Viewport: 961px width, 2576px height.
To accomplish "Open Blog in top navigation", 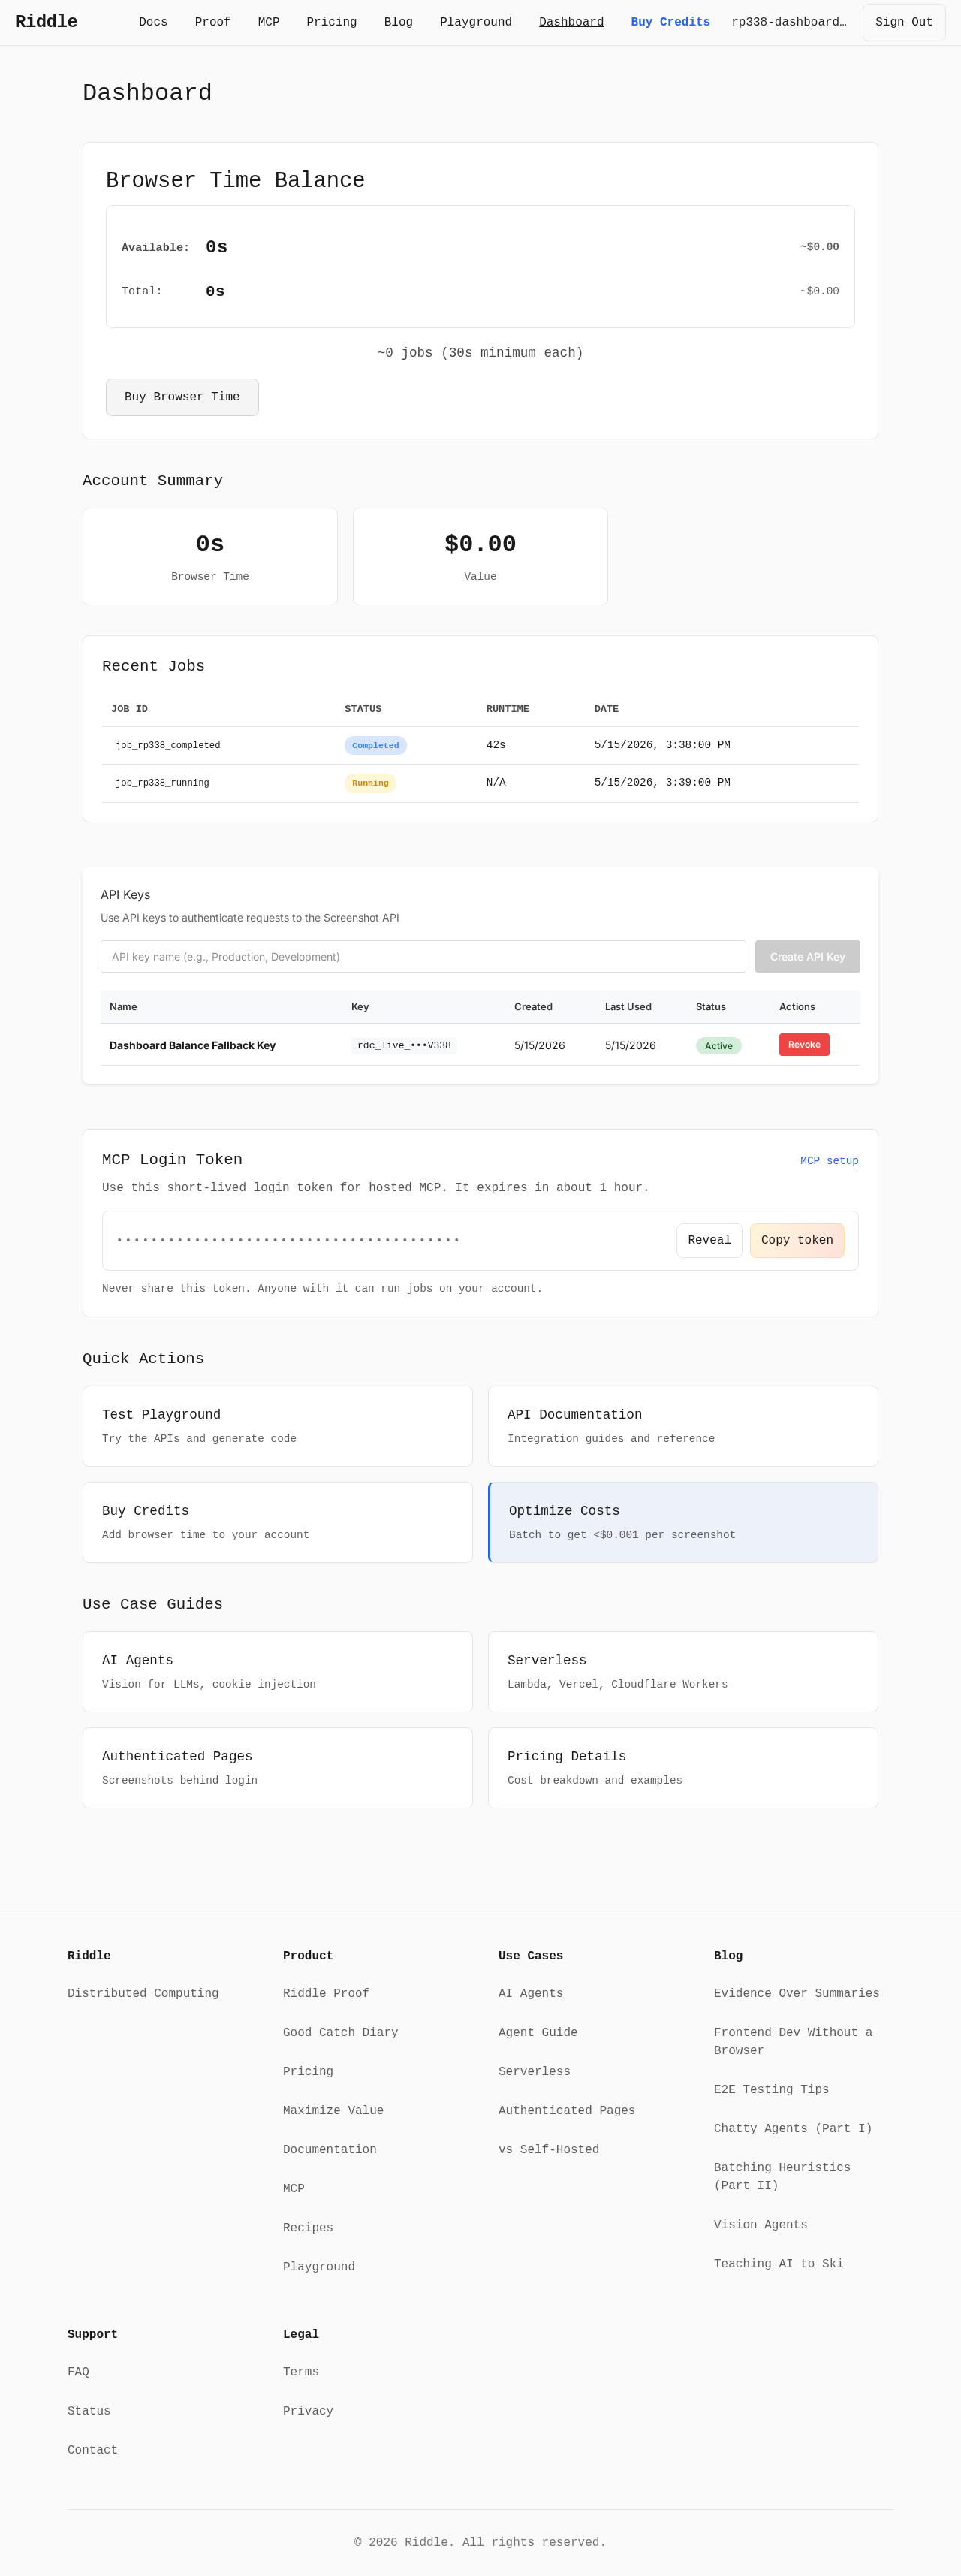I will pyautogui.click(x=398, y=22).
